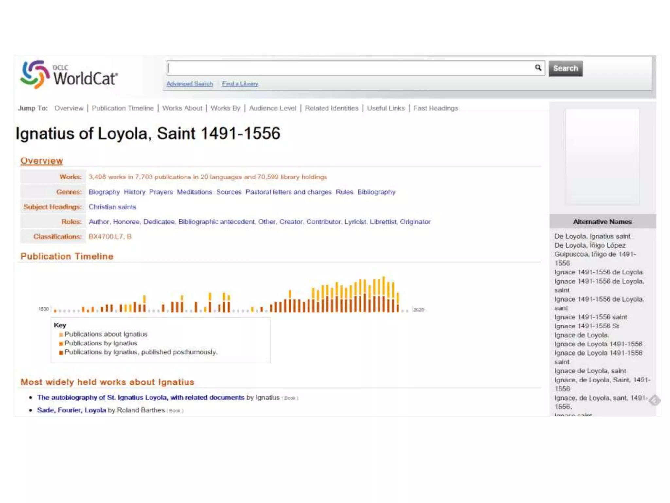This screenshot has height=503, width=670.
Task: Open the Advanced Search link
Action: (x=189, y=84)
